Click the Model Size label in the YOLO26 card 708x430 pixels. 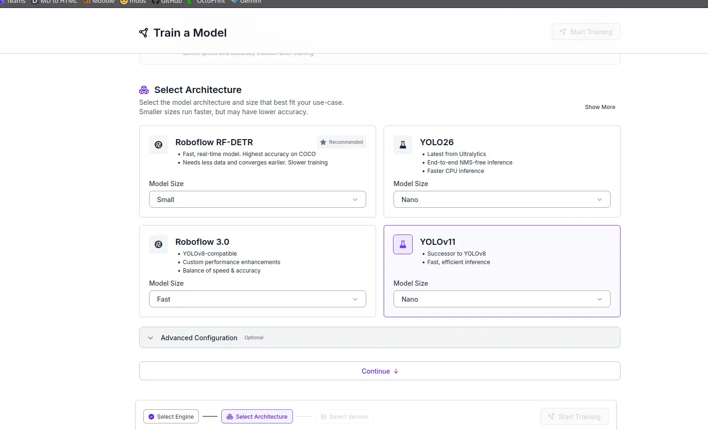coord(411,184)
